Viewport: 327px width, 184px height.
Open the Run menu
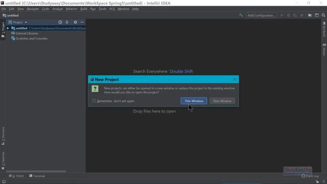(x=93, y=9)
